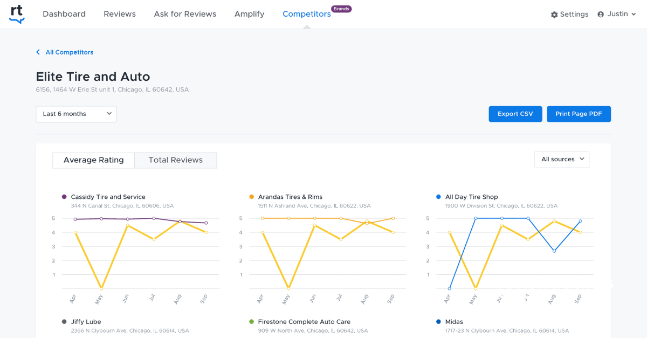Open the Ask for Reviews tab
The height and width of the screenshot is (338, 647).
185,14
